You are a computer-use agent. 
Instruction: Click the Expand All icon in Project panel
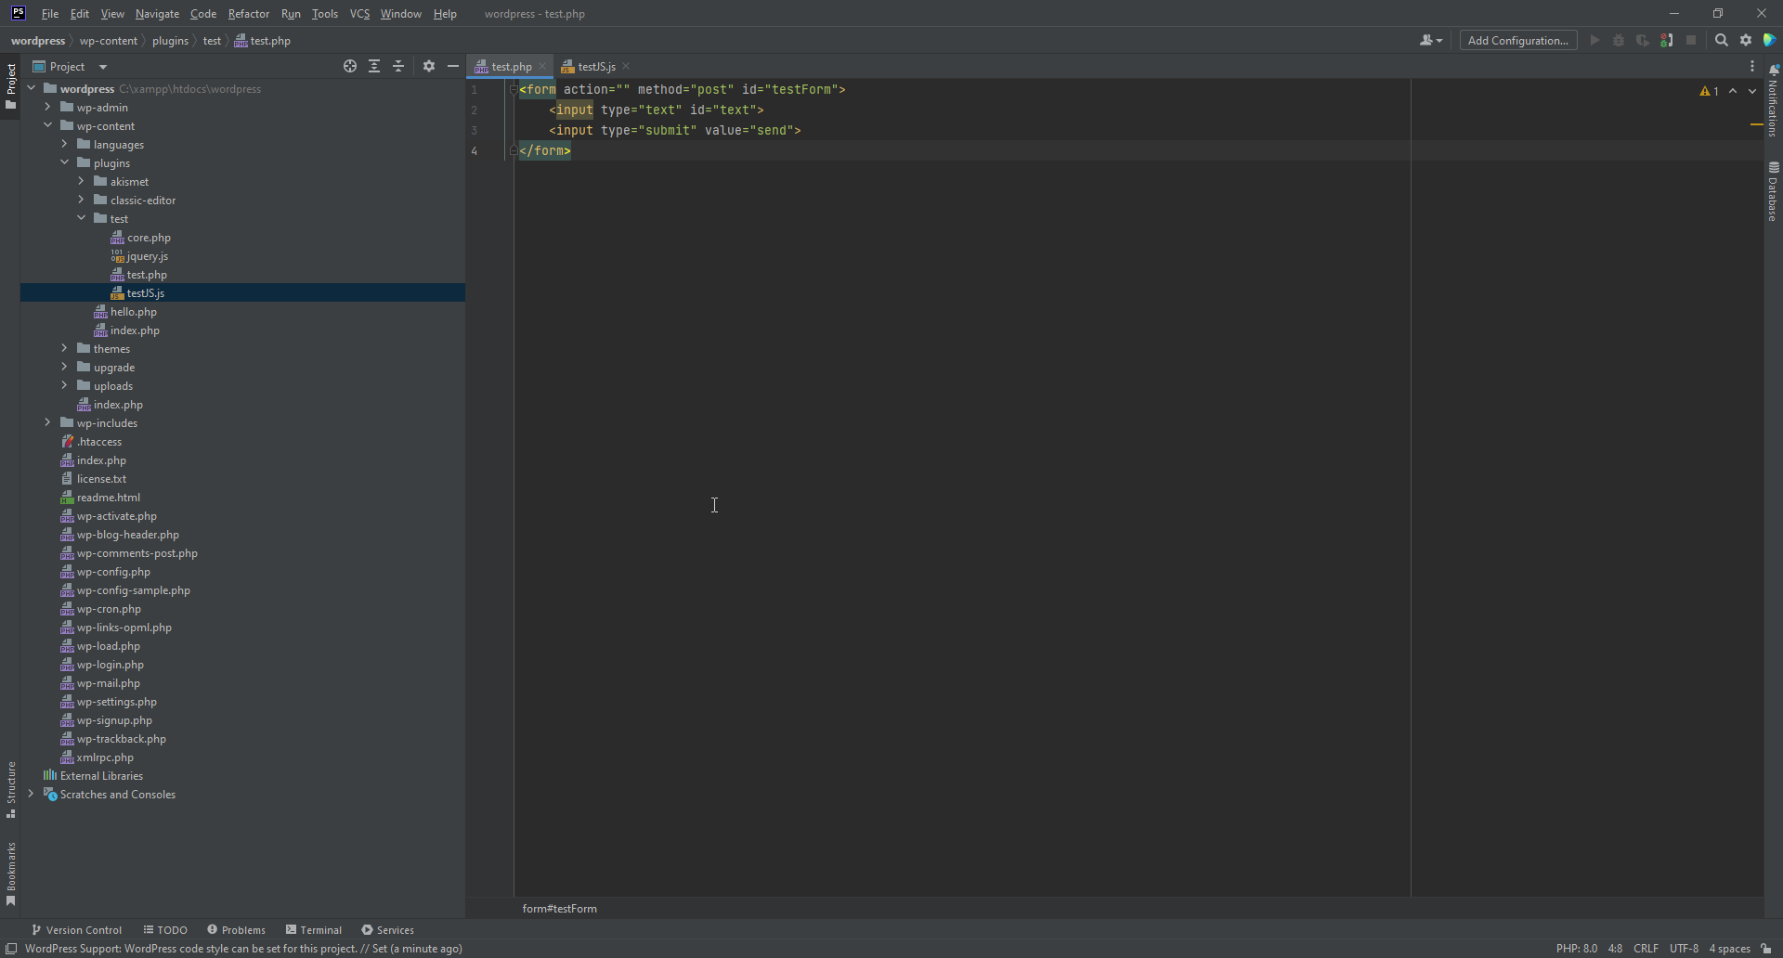(374, 66)
